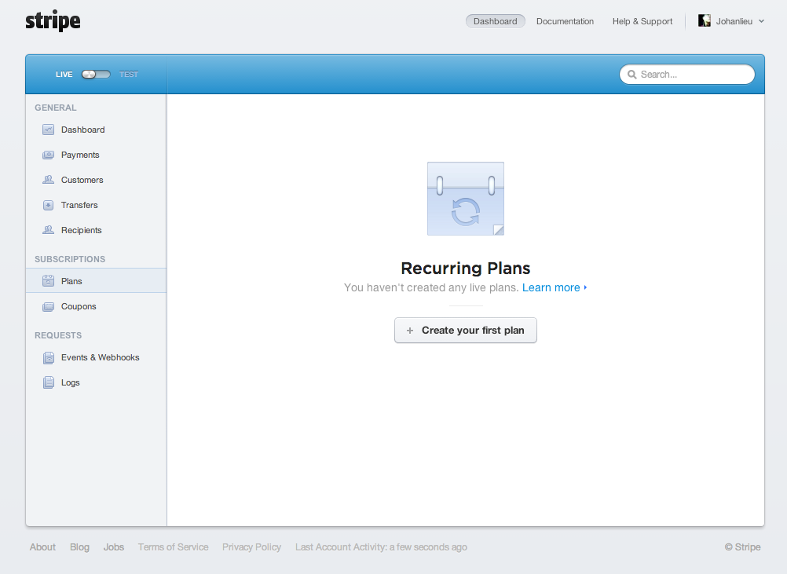
Task: Click the plus icon on create plan button
Action: coord(410,331)
